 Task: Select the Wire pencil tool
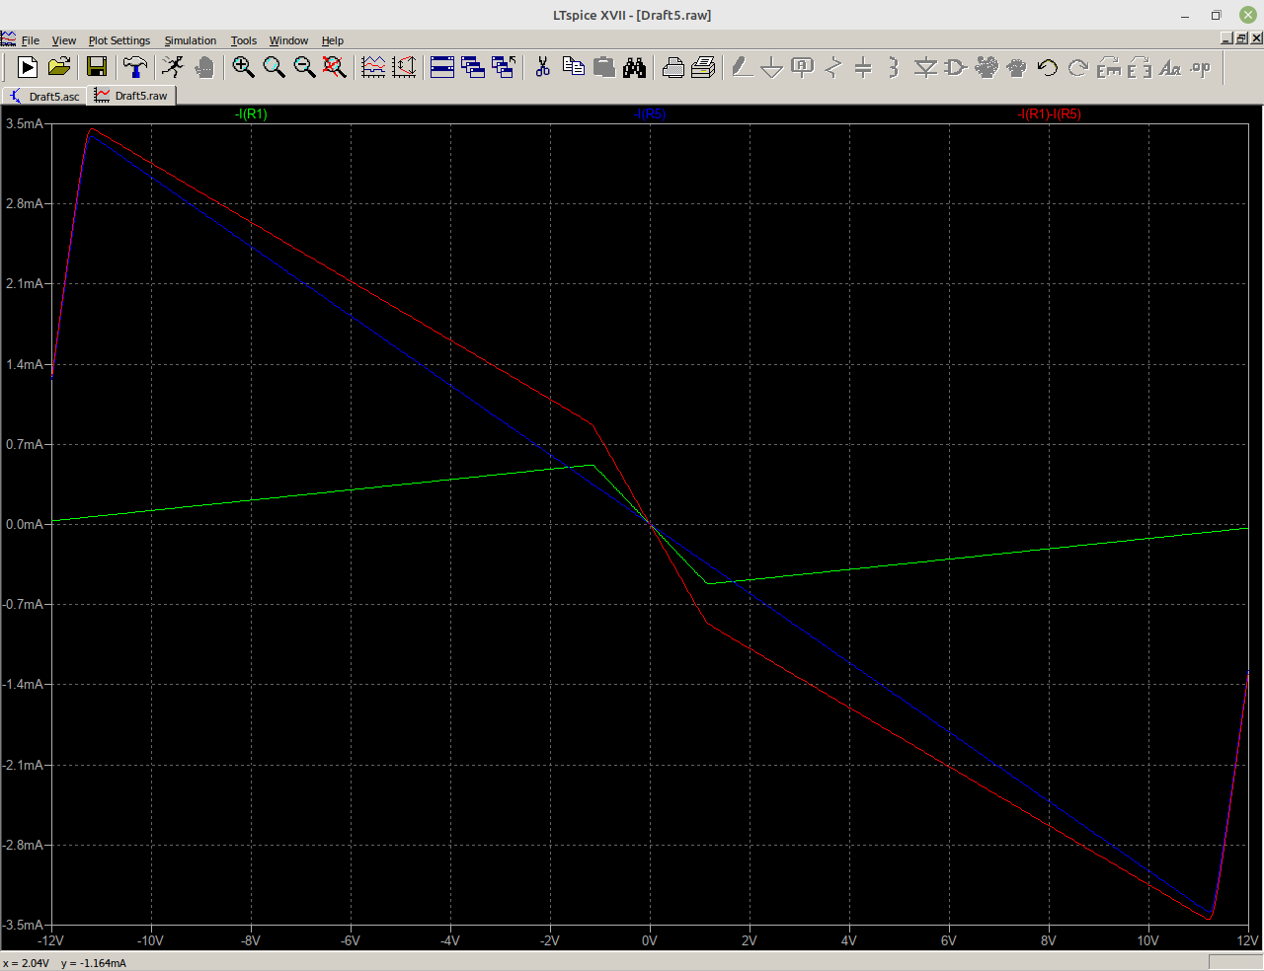742,67
